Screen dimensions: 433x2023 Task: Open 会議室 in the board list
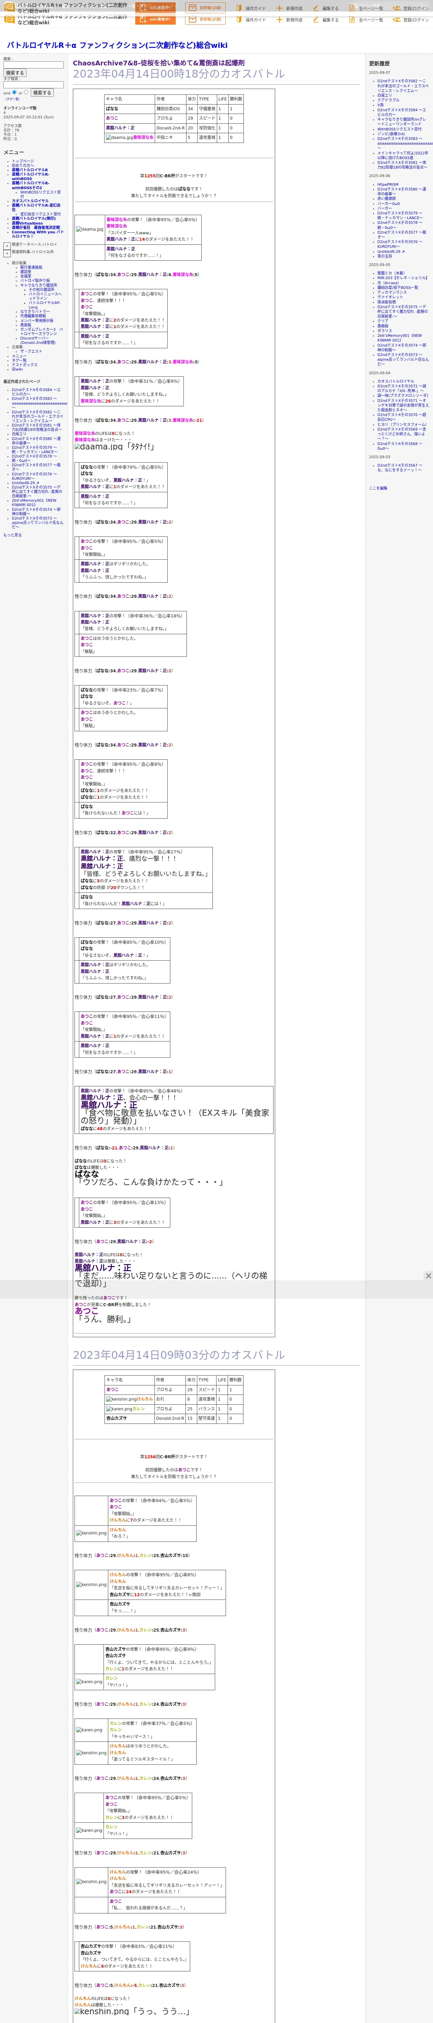click(x=26, y=276)
